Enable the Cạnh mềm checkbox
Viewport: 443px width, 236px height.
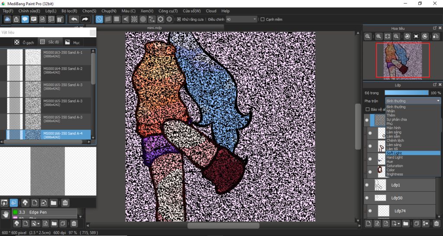[263, 19]
